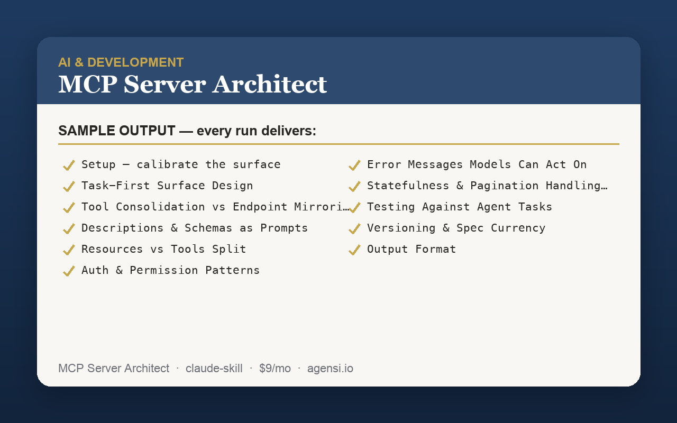Click the checkmark beside 'Versioning & Spec Currency'
The width and height of the screenshot is (677, 423).
click(x=354, y=228)
